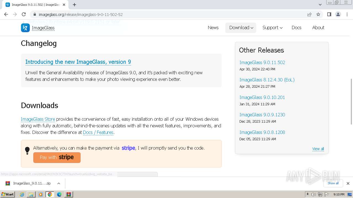The width and height of the screenshot is (353, 198).
Task: Click the date 'Jan 31, 2024 11:29 AM'
Action: coord(257,104)
